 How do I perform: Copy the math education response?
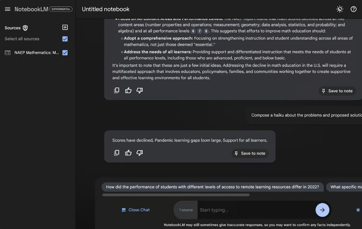(x=116, y=90)
